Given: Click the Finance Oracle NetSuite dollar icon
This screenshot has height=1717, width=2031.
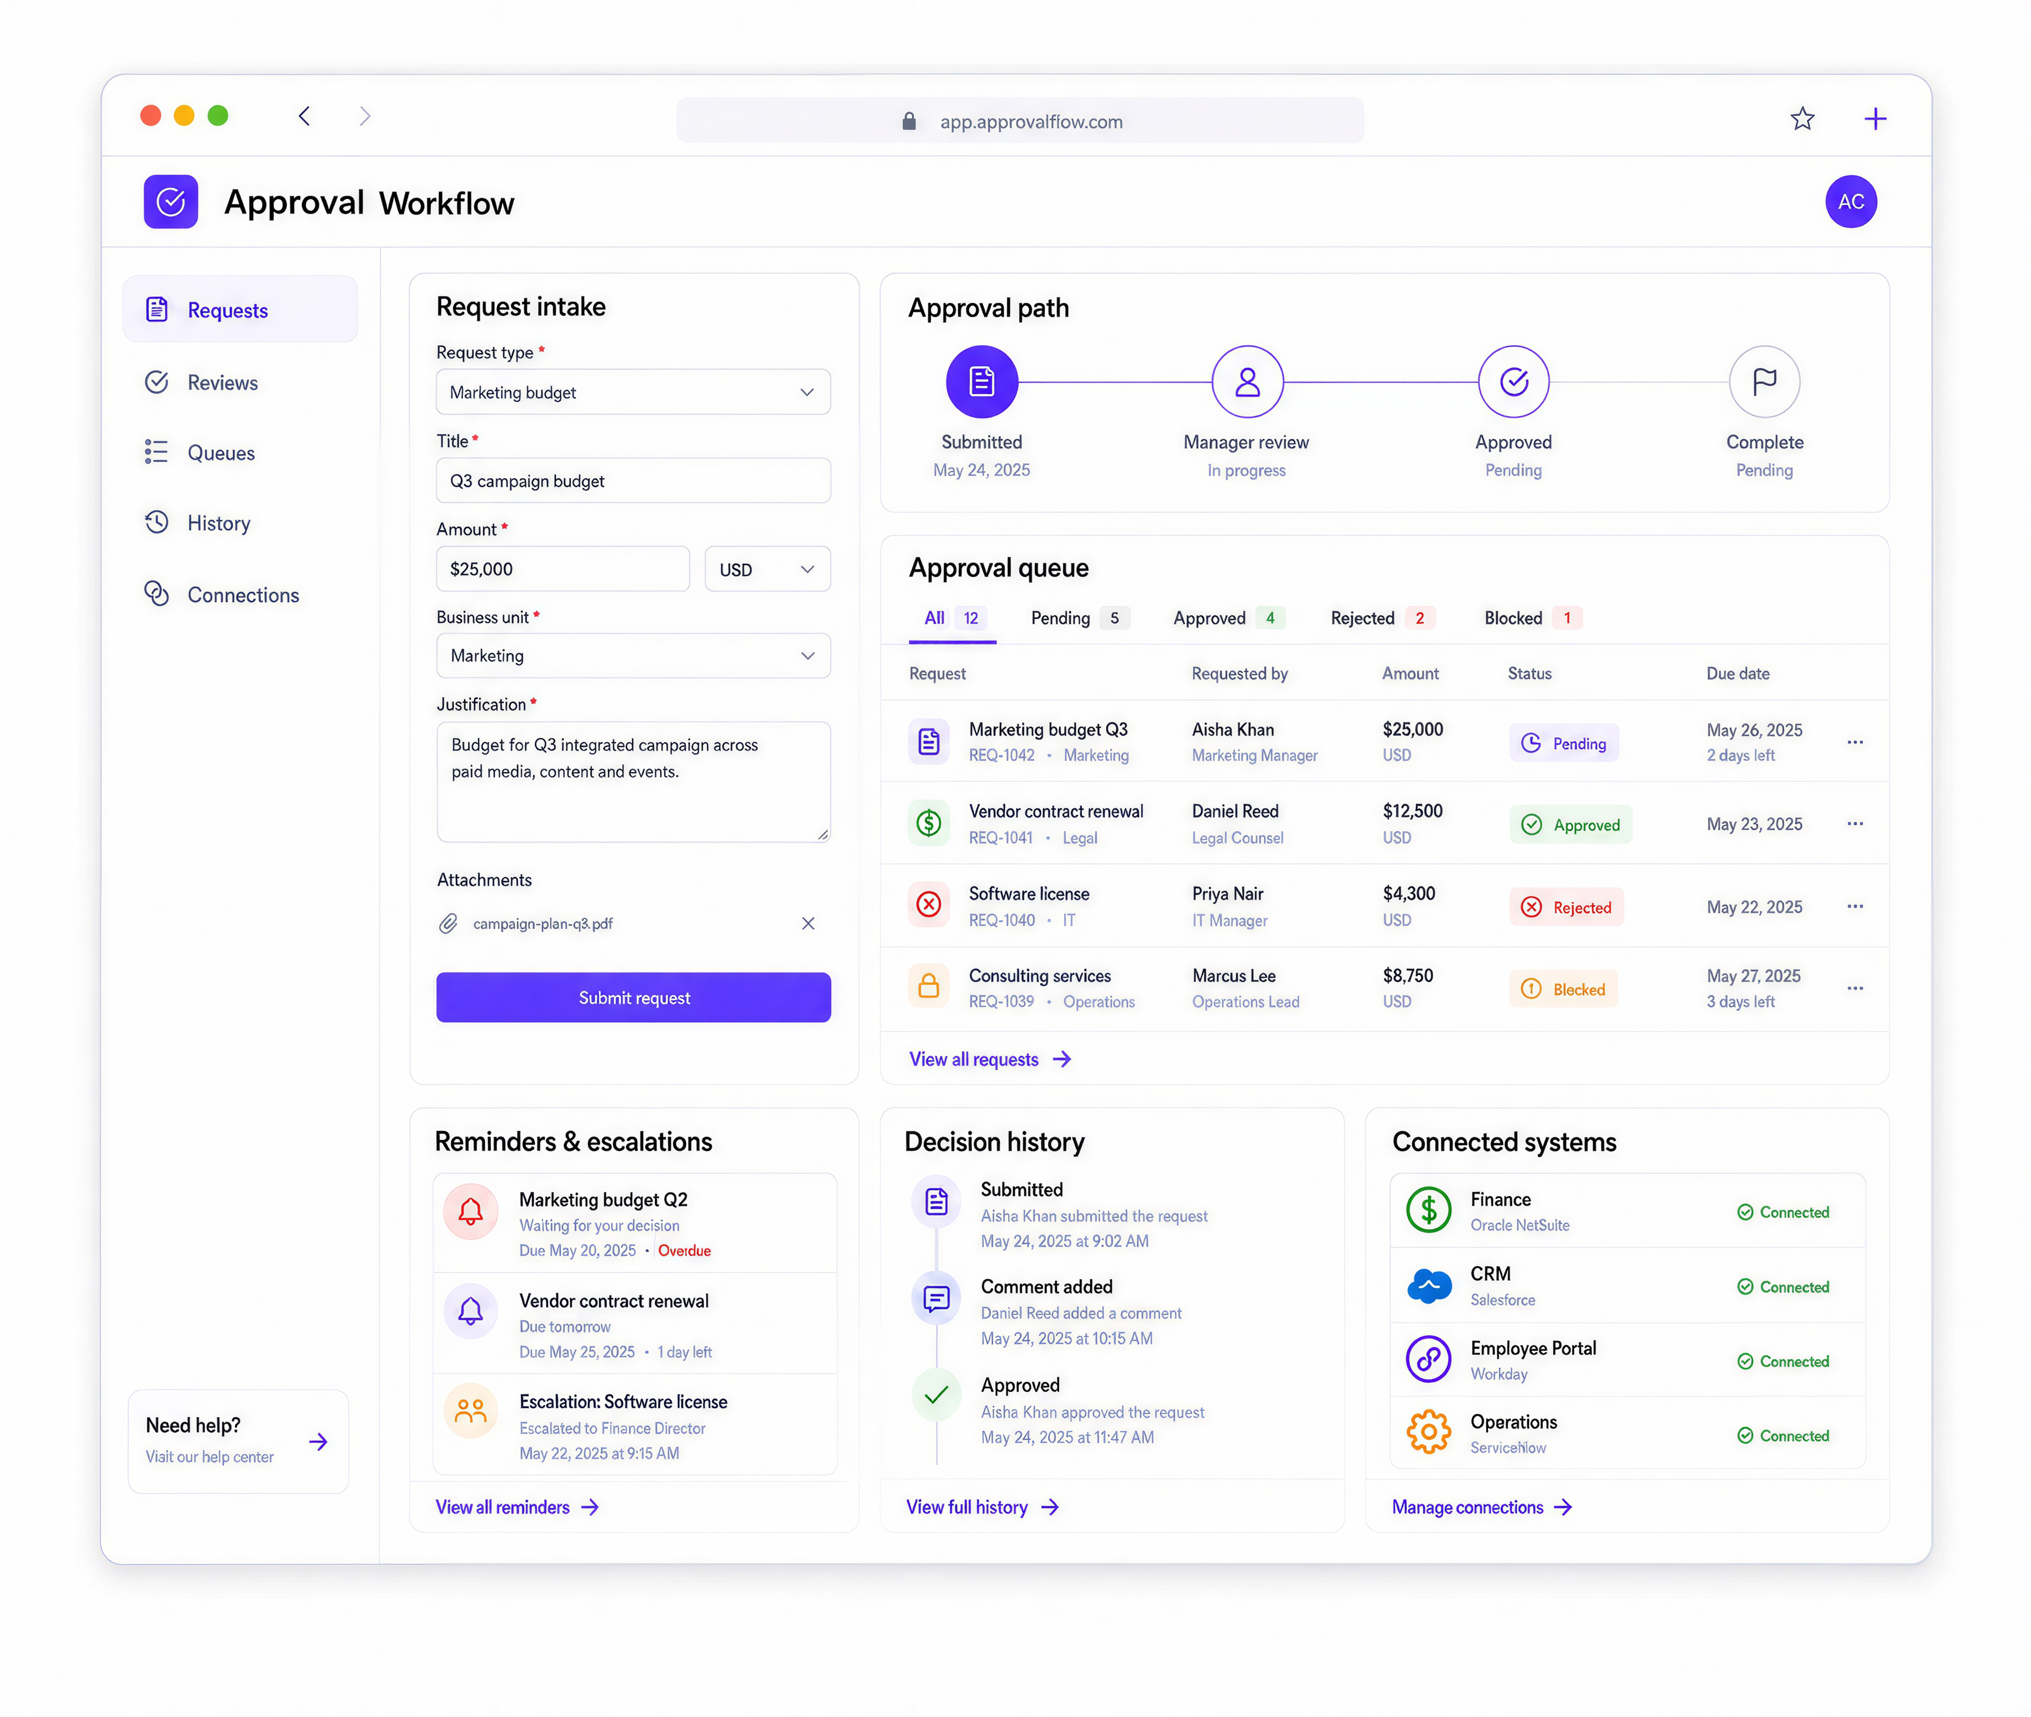Looking at the screenshot, I should [x=1429, y=1210].
